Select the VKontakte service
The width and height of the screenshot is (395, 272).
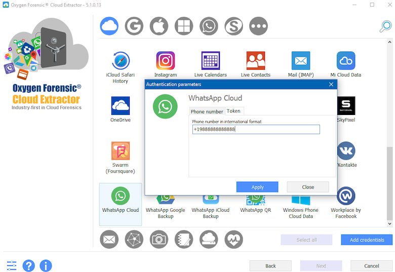346,154
